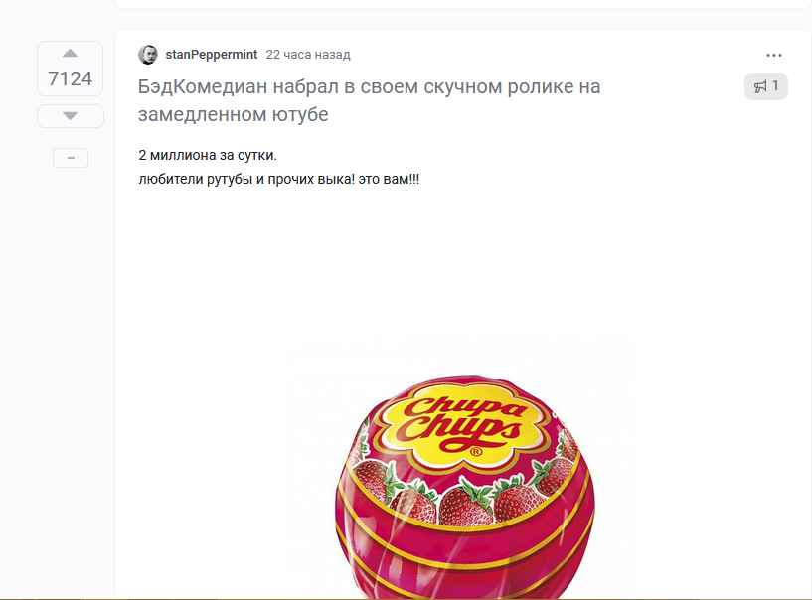
Task: Click the word 'БэдКомедиан' in the headline
Action: [x=203, y=87]
